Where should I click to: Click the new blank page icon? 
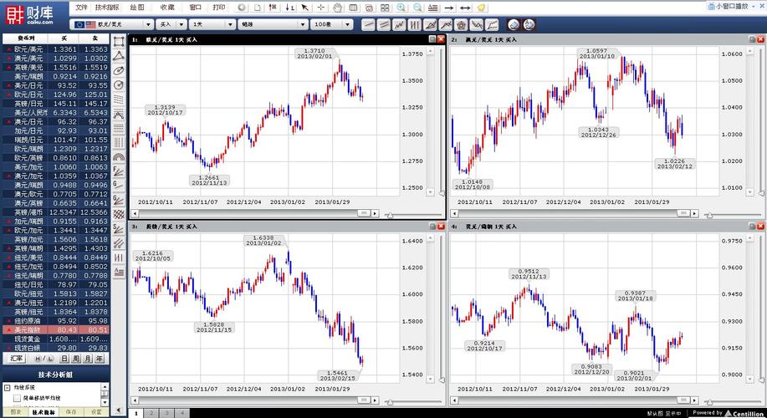tap(258, 8)
